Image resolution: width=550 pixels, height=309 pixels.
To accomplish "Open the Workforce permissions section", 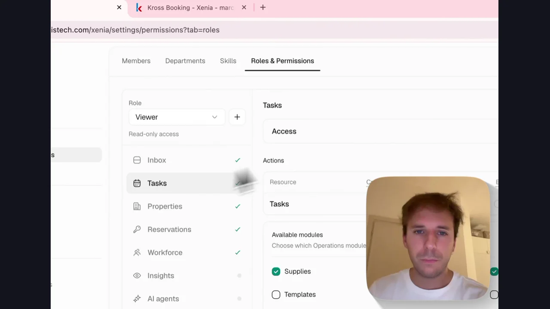I will (x=187, y=253).
